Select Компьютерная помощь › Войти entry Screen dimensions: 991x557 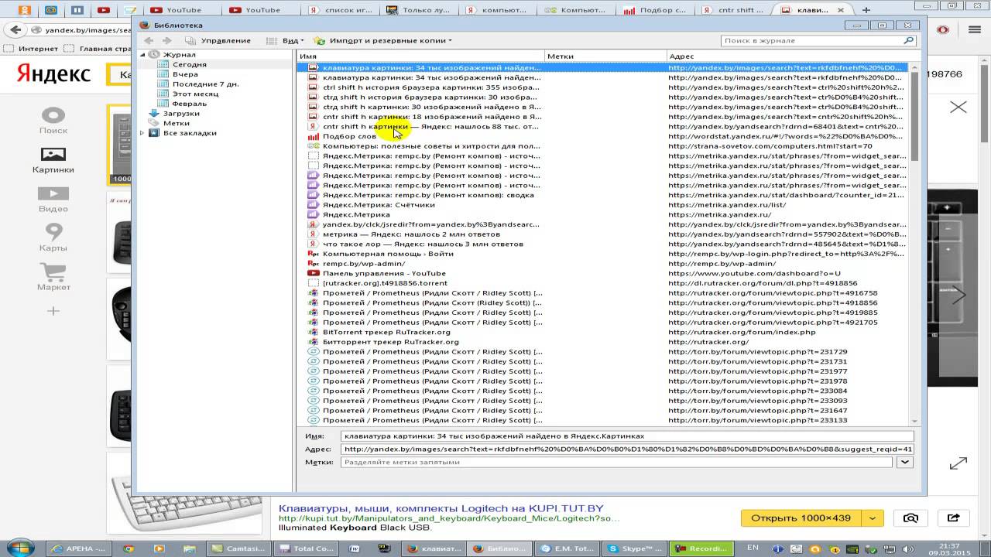coord(604,254)
